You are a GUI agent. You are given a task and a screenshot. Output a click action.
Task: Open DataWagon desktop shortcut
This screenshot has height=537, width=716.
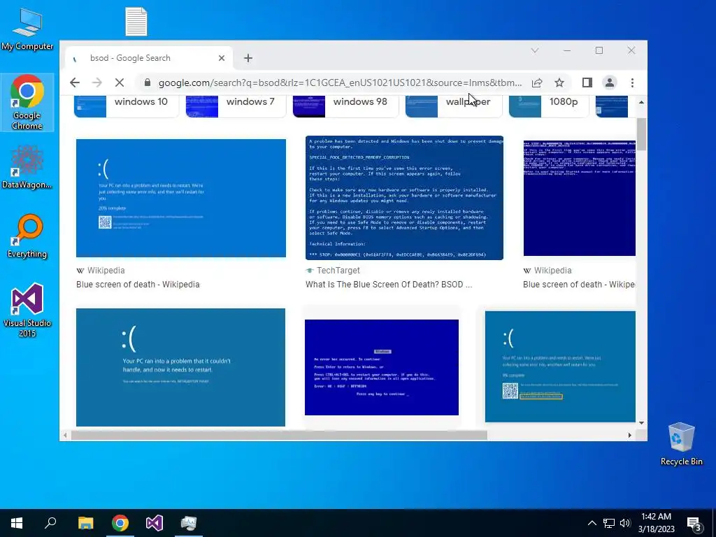(x=27, y=167)
